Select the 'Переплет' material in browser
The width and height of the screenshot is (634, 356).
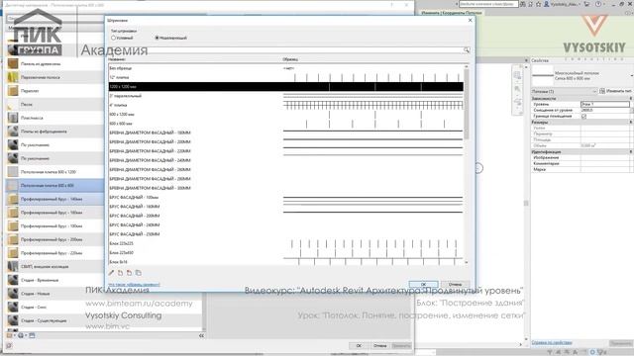tap(55, 91)
